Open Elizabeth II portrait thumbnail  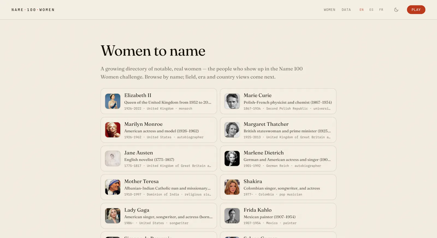coord(113,101)
